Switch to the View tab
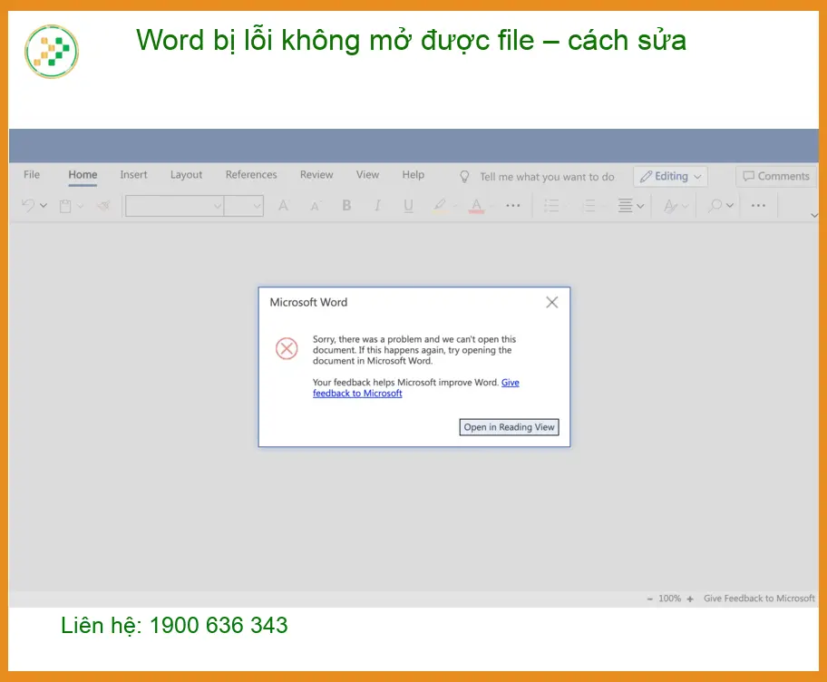This screenshot has height=682, width=827. [367, 175]
